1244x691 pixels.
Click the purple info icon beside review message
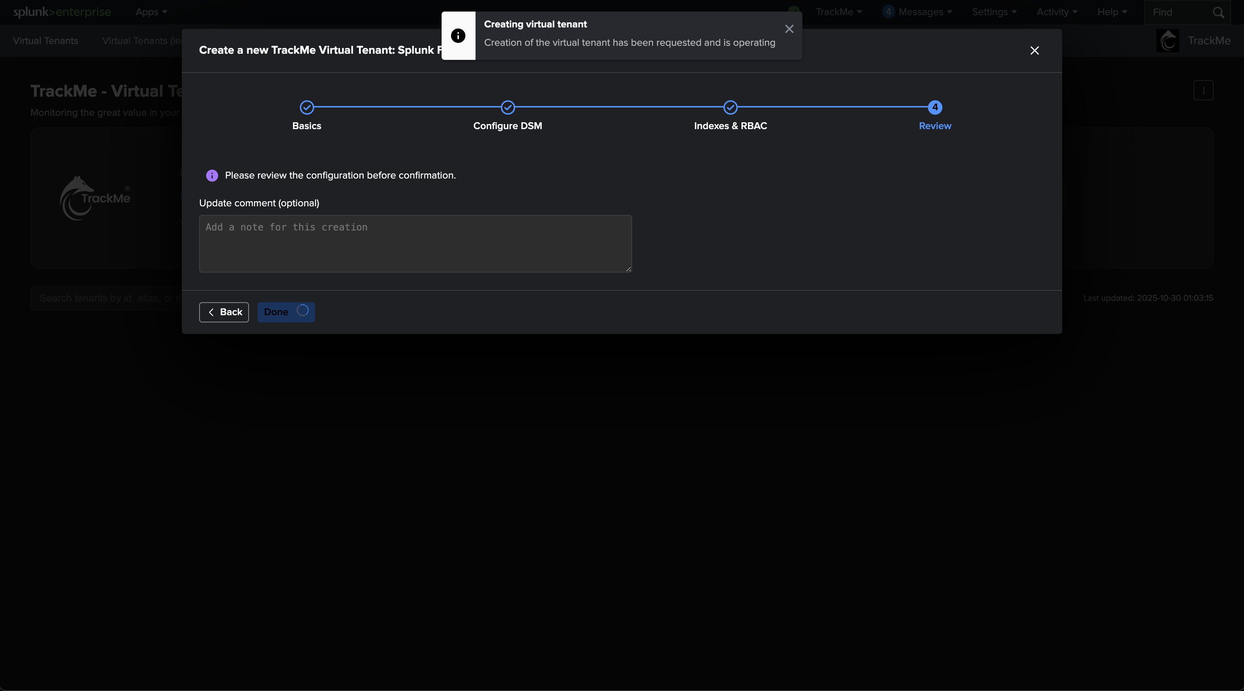pyautogui.click(x=212, y=175)
